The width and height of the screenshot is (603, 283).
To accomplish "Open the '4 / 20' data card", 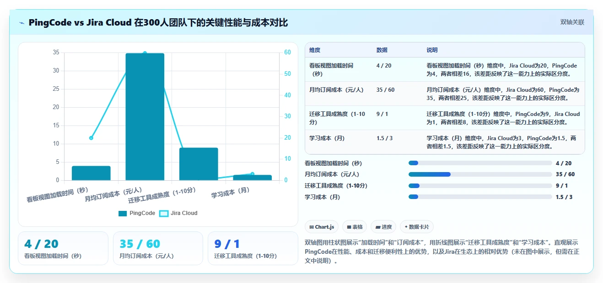I will 63,248.
